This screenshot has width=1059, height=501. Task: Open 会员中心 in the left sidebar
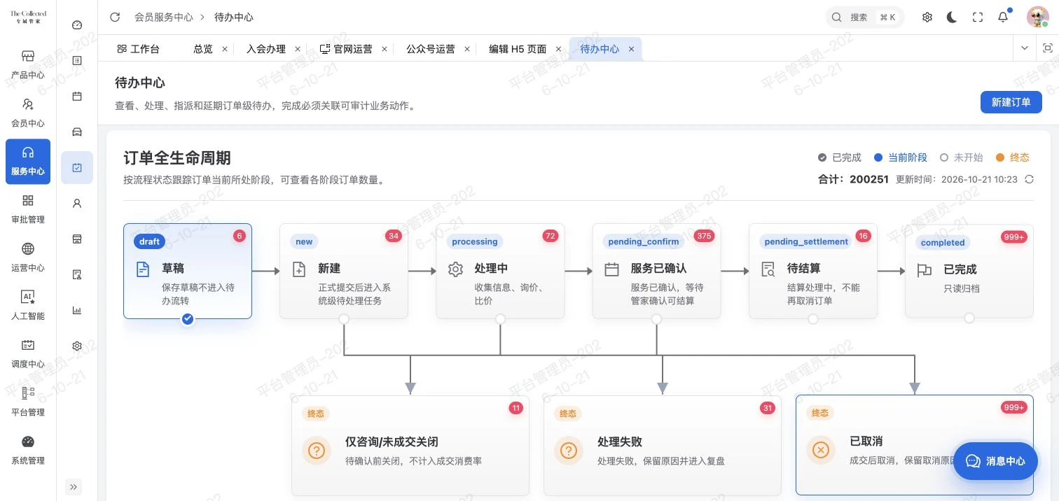point(28,113)
